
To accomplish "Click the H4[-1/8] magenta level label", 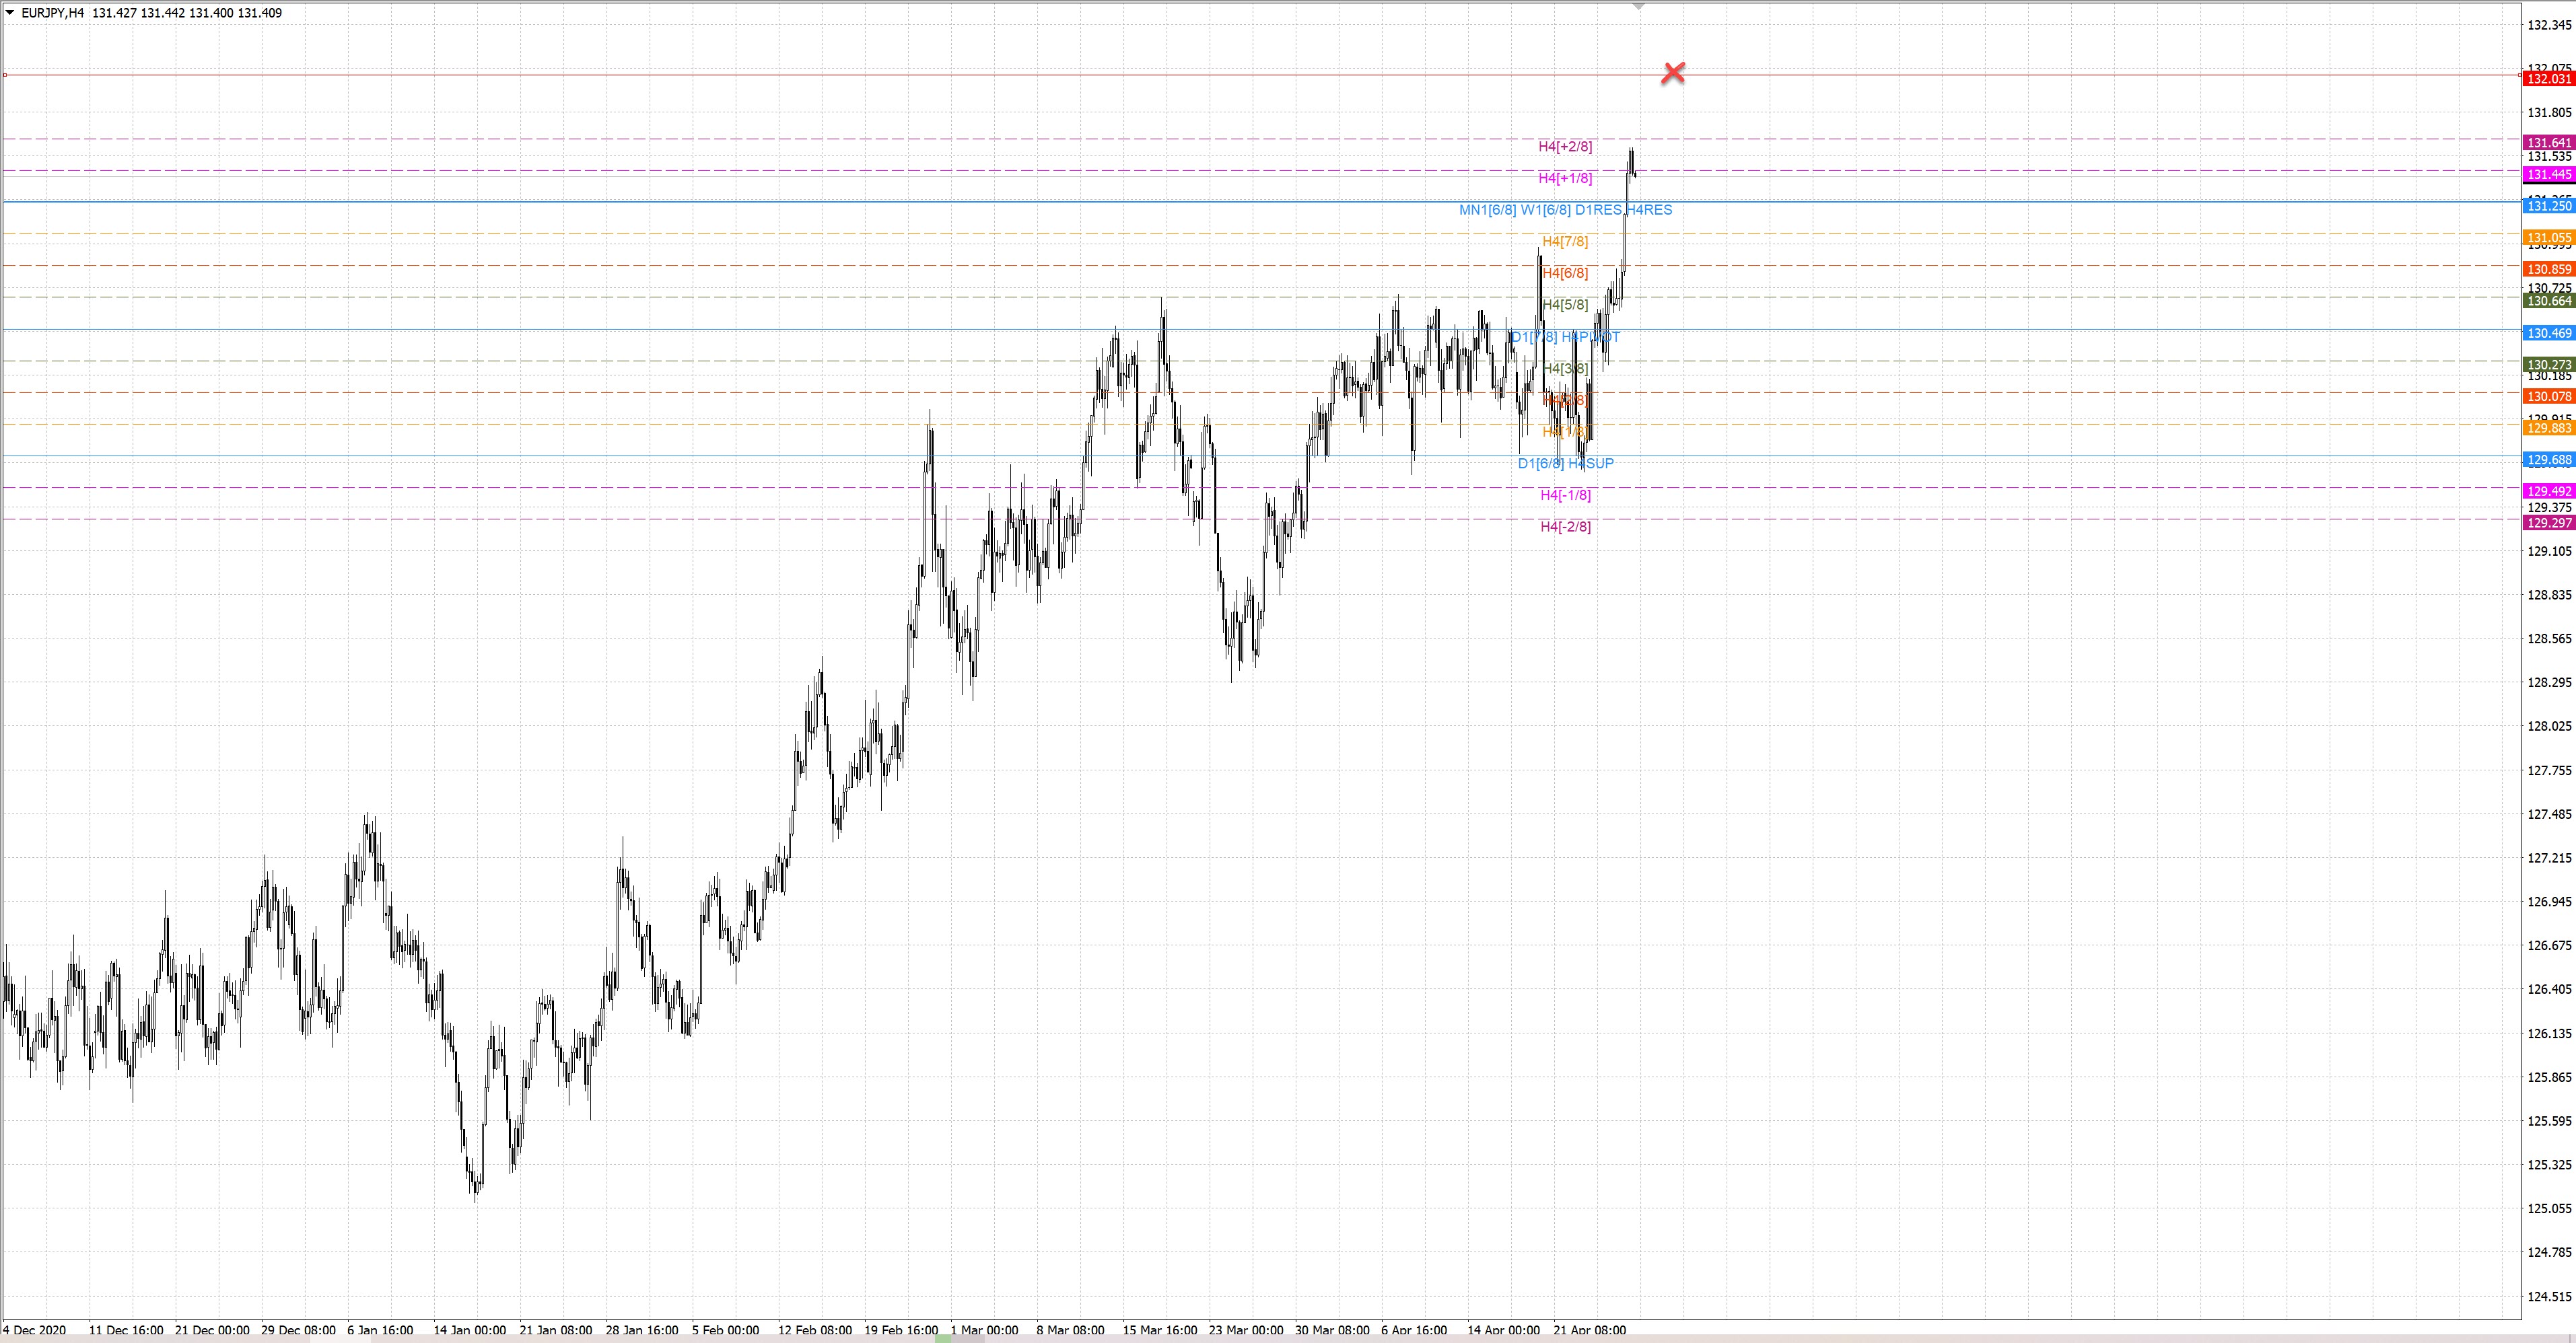I will tap(1565, 496).
